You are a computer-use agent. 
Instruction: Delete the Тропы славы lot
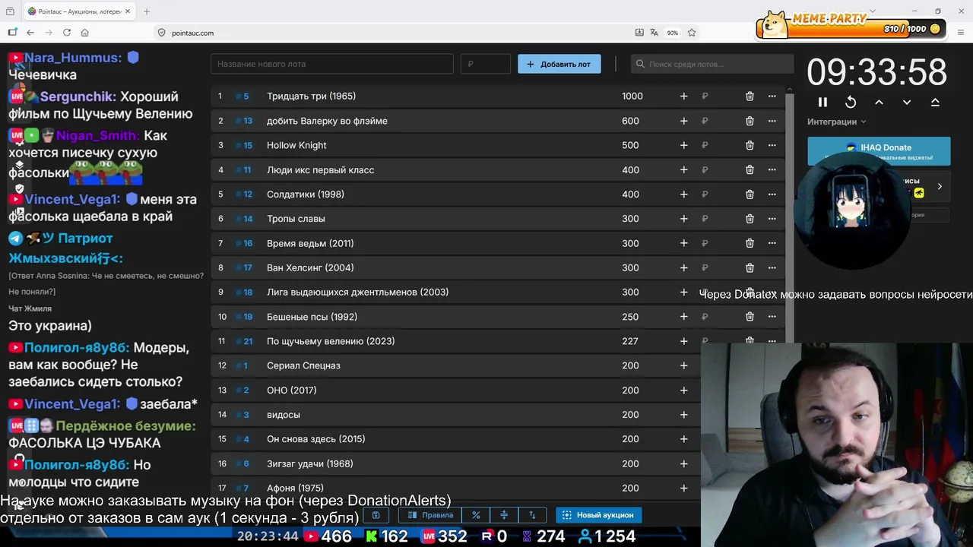click(750, 219)
